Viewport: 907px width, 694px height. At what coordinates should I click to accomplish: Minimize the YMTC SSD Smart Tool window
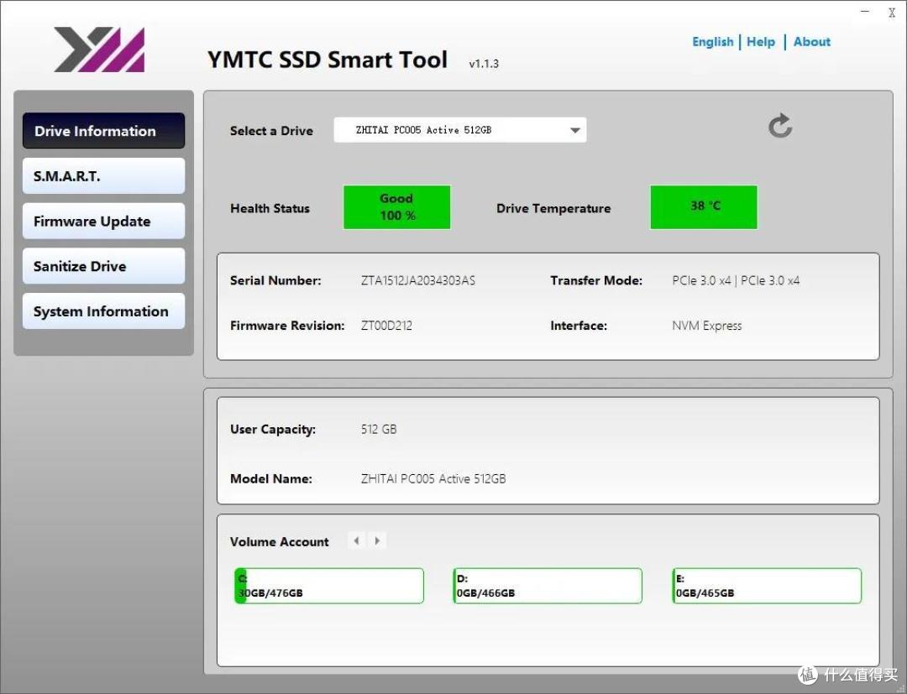[x=865, y=12]
